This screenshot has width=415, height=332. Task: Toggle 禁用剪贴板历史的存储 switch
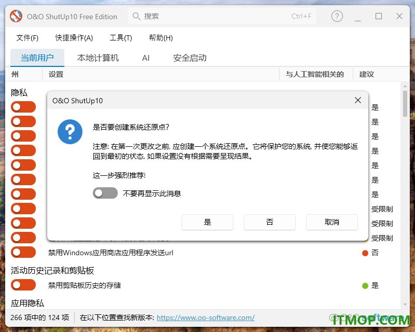point(23,285)
